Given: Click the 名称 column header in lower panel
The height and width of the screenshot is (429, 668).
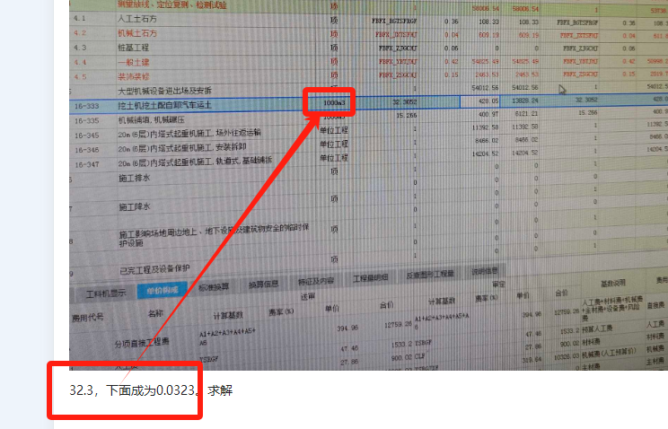Looking at the screenshot, I should pyautogui.click(x=155, y=313).
